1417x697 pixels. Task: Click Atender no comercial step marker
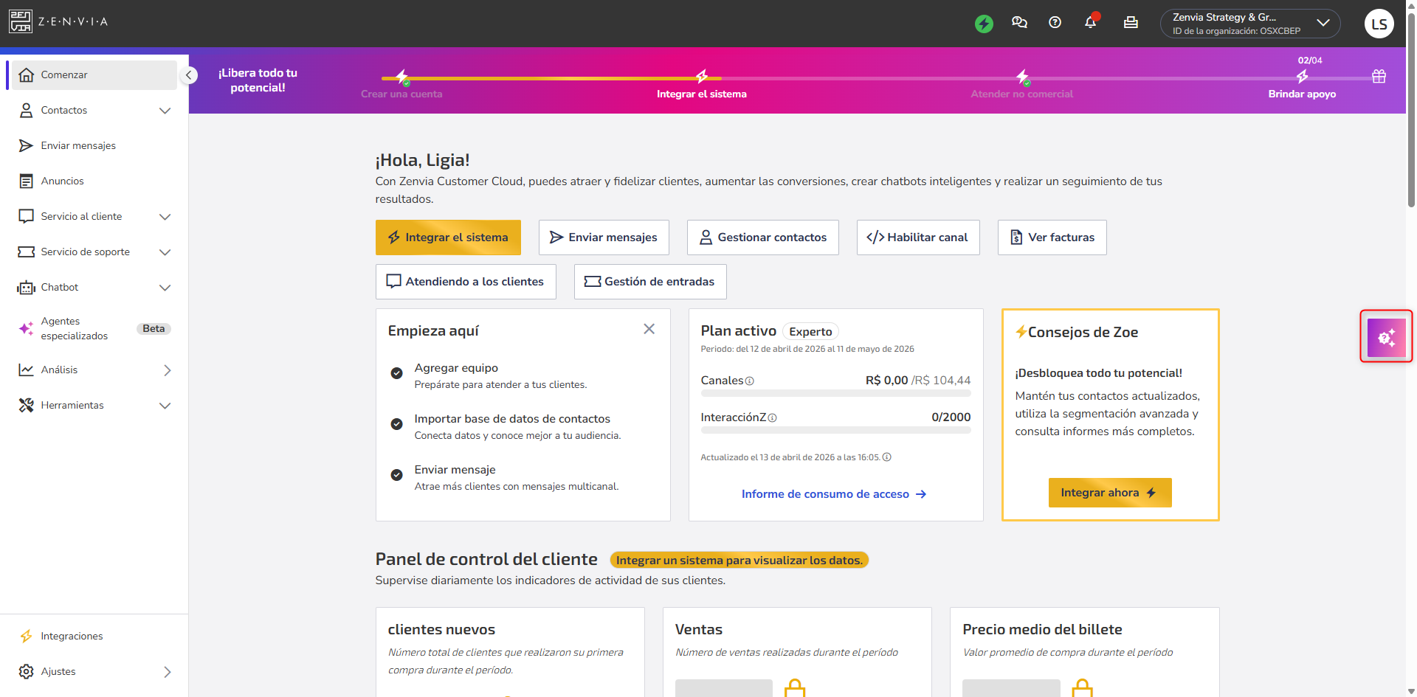click(1022, 76)
